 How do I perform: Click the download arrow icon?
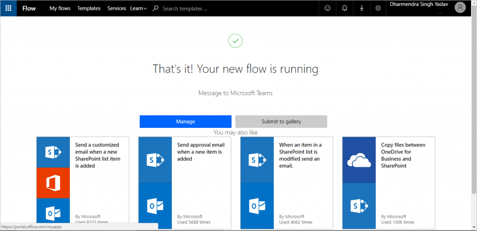tap(361, 8)
